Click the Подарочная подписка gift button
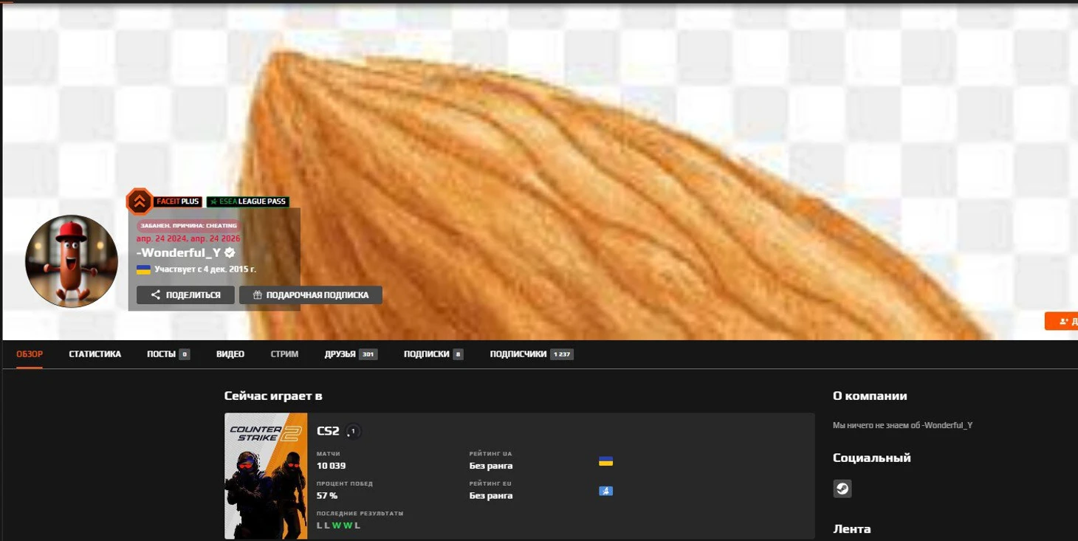 [310, 295]
